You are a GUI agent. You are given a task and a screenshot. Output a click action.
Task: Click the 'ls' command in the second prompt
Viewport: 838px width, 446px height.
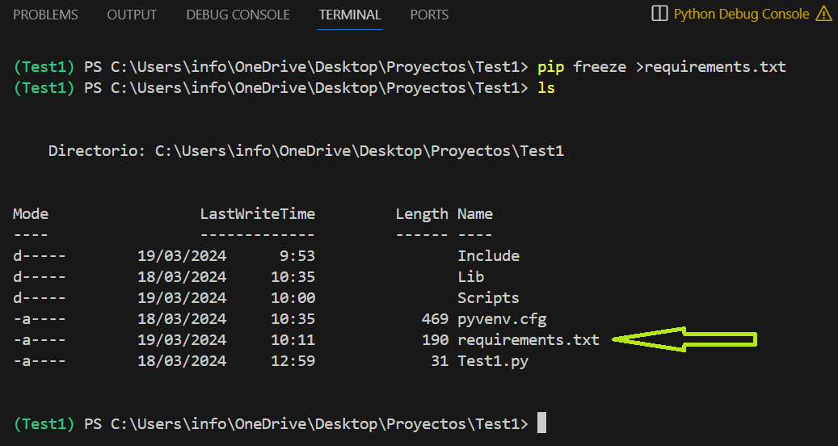[546, 88]
